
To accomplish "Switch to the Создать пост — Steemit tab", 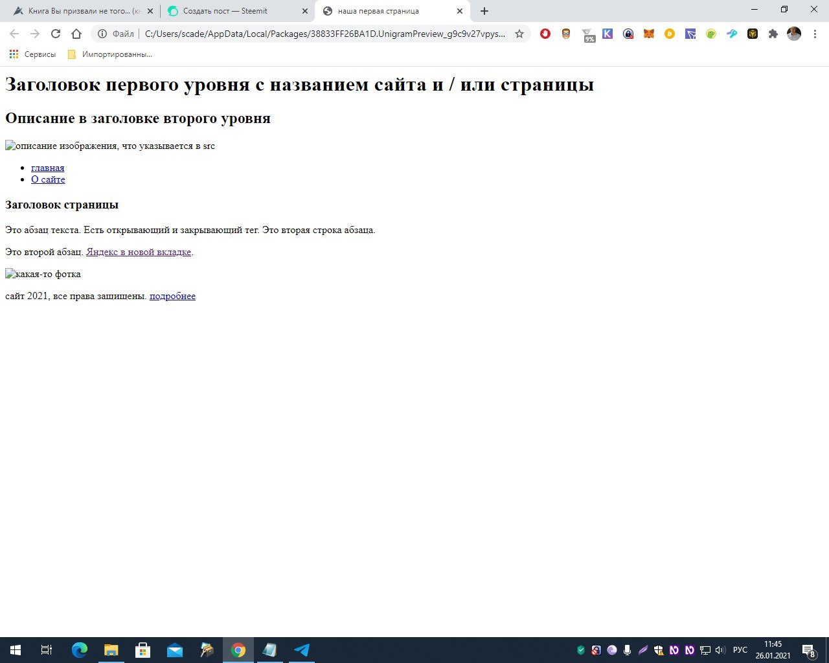I will coord(233,11).
